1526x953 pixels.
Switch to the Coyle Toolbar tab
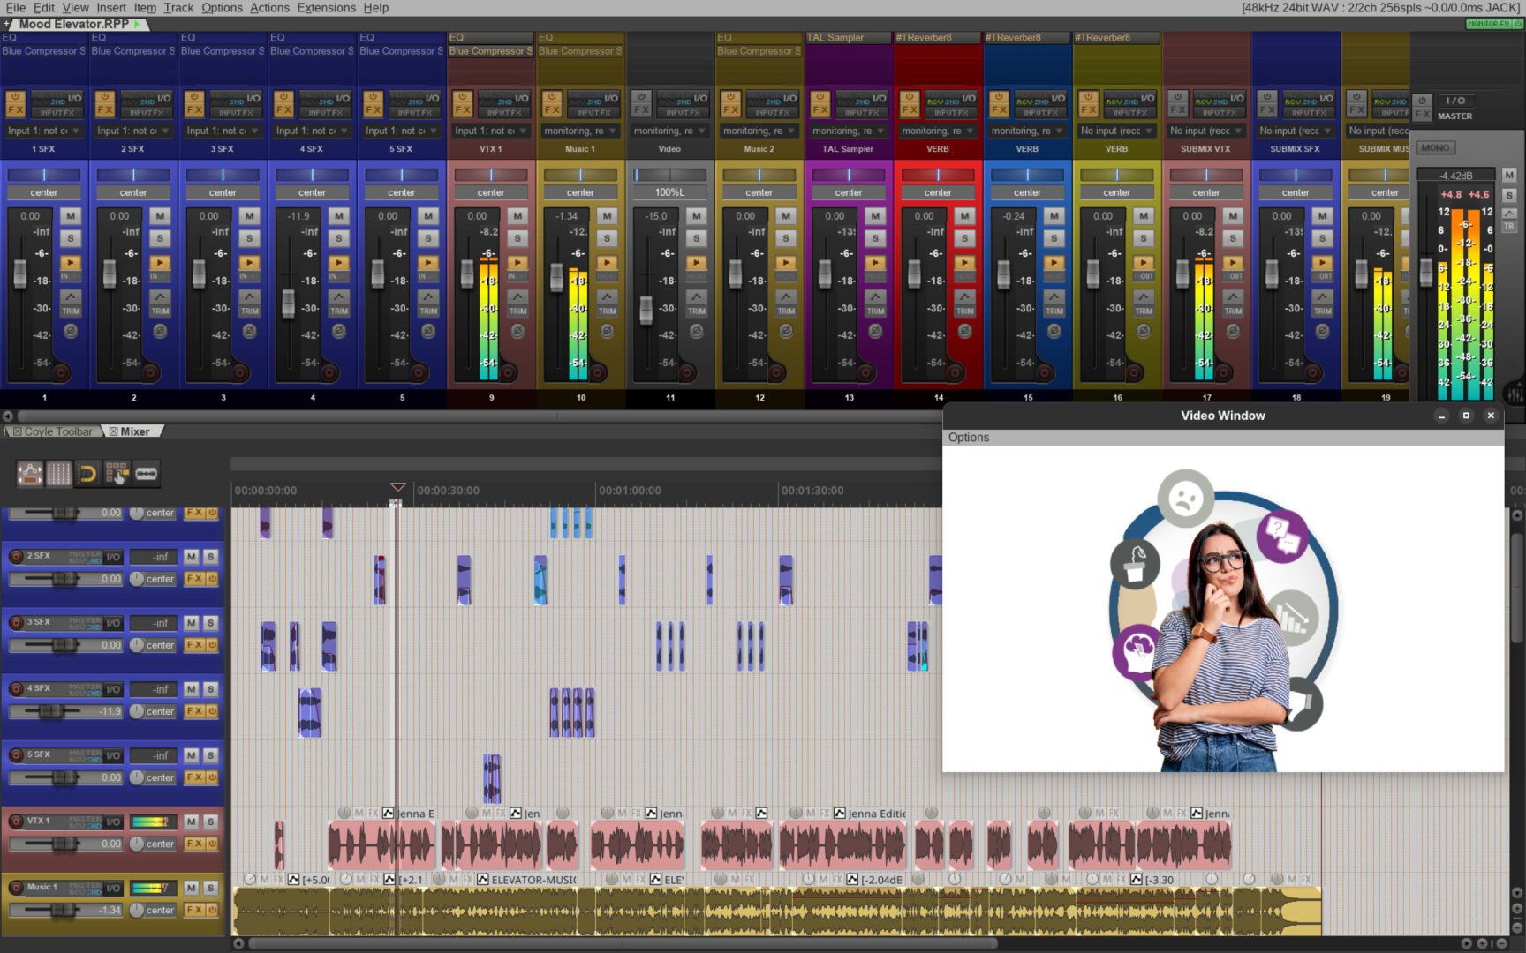[x=57, y=431]
